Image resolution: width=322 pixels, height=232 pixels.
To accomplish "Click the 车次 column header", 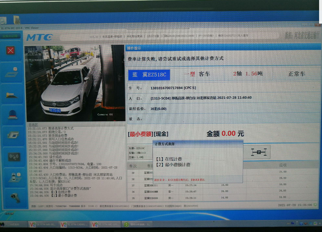I will [x=133, y=166].
